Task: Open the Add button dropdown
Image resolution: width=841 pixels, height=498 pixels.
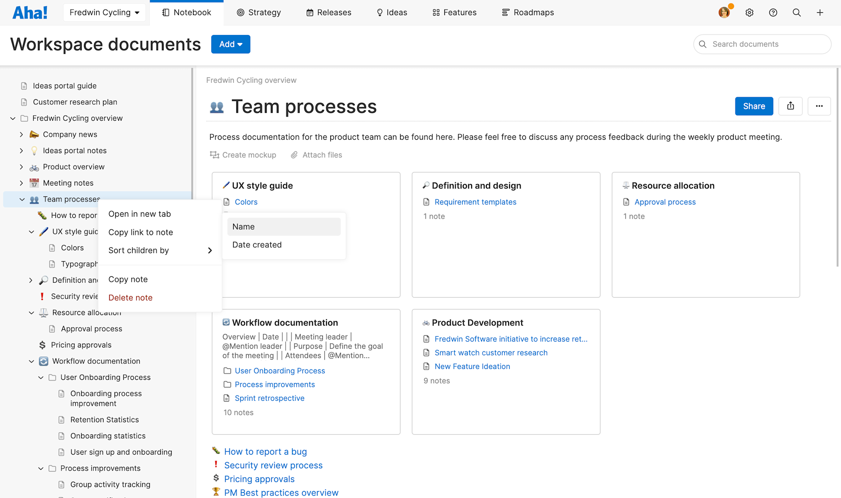Action: coord(231,44)
